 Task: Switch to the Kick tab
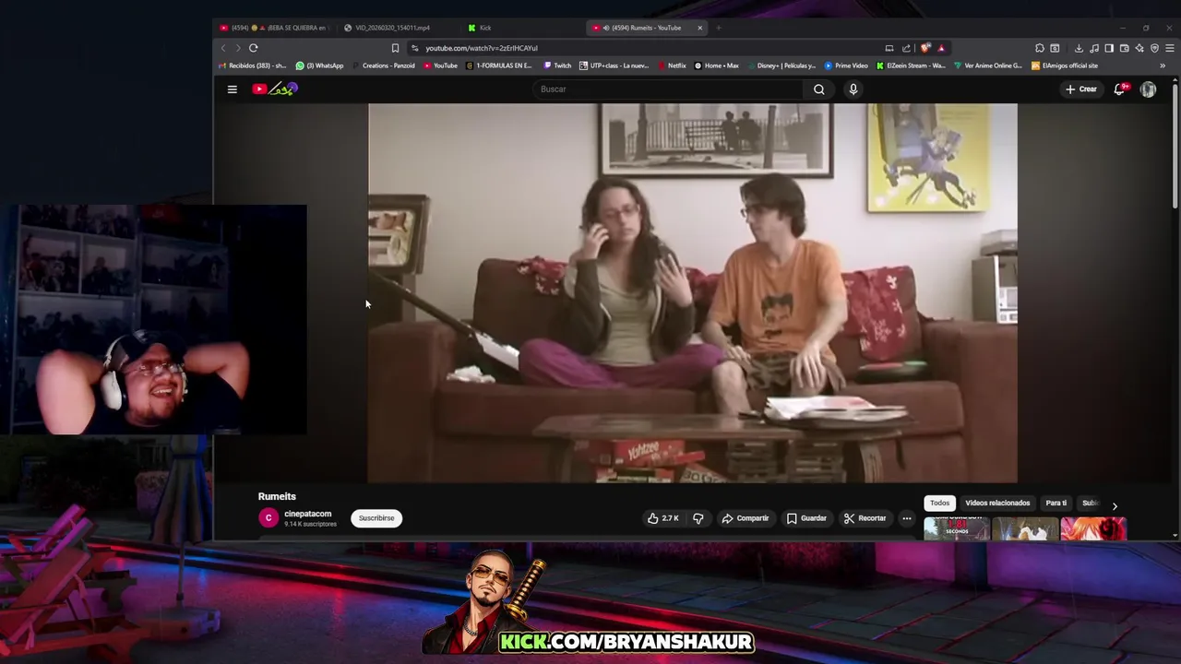[x=521, y=28]
